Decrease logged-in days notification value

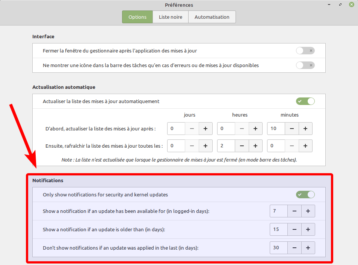pos(295,211)
